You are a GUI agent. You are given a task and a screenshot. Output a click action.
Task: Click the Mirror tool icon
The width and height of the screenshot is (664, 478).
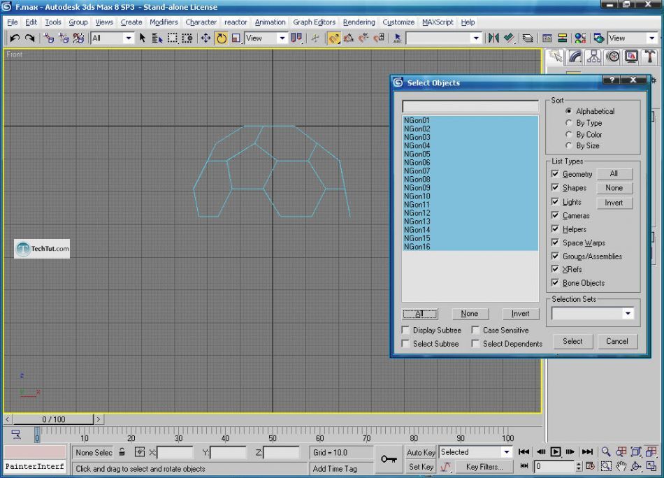(493, 38)
